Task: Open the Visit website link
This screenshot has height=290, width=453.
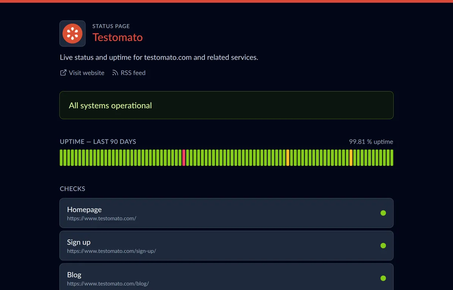Action: point(82,73)
